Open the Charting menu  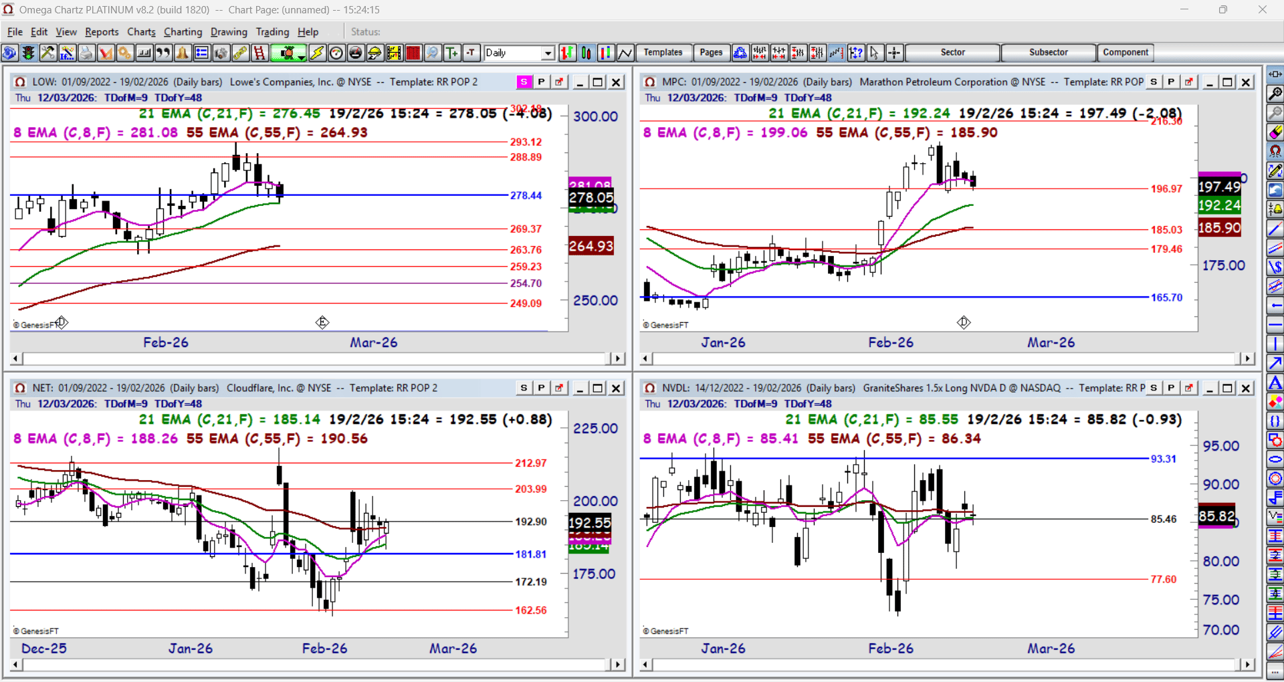pos(183,31)
